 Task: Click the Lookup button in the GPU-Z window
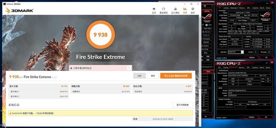[207, 11]
